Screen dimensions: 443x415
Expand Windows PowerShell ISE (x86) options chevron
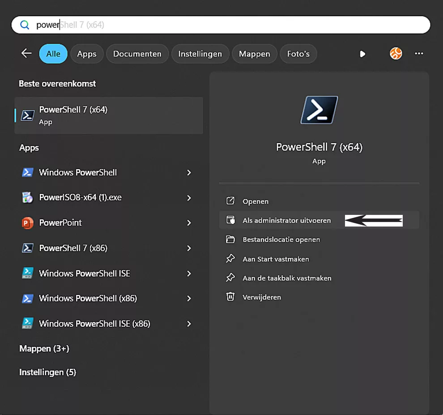(189, 324)
